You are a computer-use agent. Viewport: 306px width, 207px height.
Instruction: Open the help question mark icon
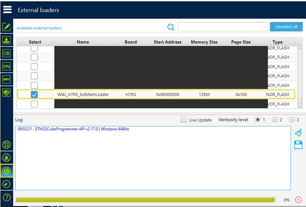coord(6,197)
